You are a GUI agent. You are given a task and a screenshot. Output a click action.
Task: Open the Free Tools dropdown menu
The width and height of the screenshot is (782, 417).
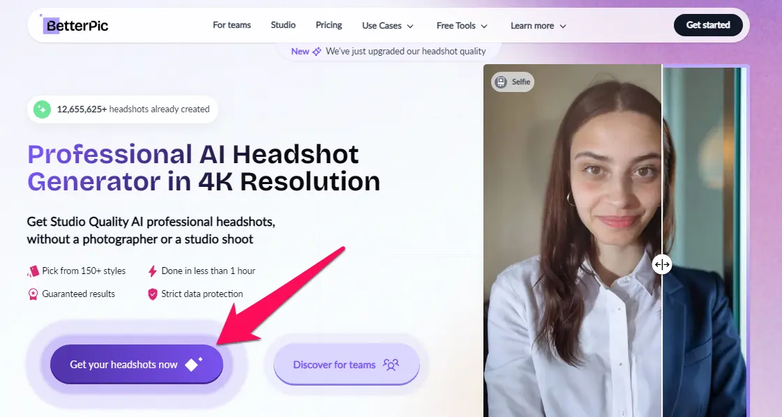coord(462,26)
